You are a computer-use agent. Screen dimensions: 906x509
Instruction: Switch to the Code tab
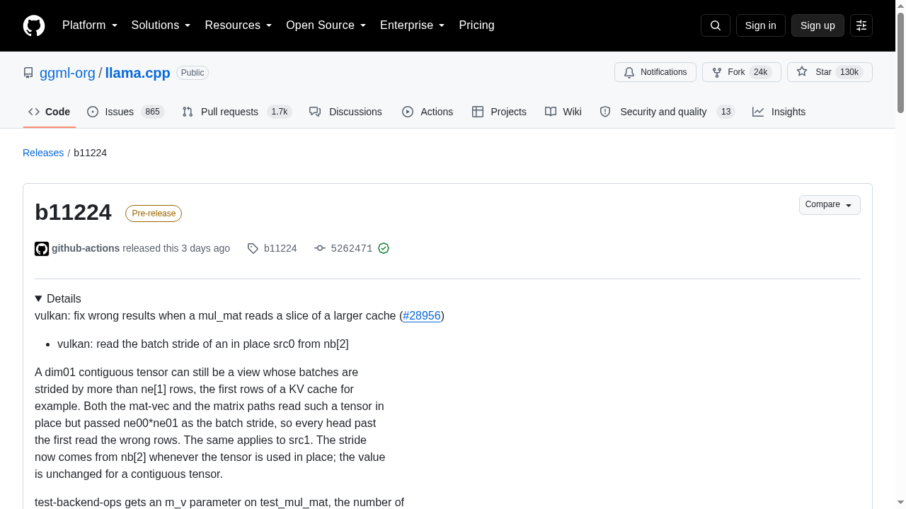click(x=50, y=112)
